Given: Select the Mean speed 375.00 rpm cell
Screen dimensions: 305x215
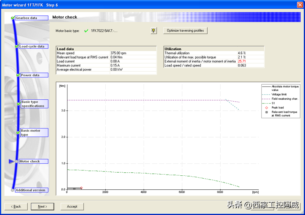Looking at the screenshot, I should 118,53.
